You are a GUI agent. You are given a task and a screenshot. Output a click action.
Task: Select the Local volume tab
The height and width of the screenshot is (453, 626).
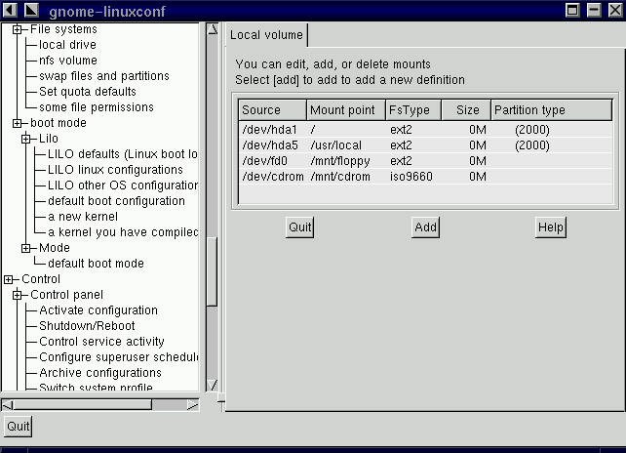tap(266, 36)
